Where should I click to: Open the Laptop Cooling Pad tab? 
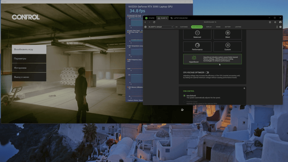[179, 18]
